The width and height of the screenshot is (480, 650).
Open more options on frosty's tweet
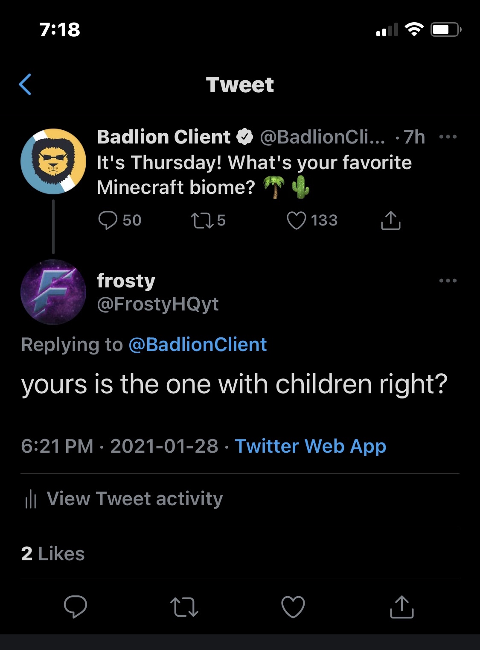(448, 281)
